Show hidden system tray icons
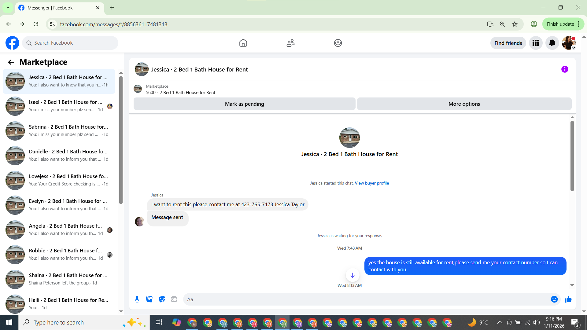 (x=500, y=322)
